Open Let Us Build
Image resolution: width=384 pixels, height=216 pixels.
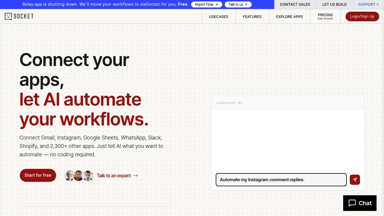click(334, 4)
